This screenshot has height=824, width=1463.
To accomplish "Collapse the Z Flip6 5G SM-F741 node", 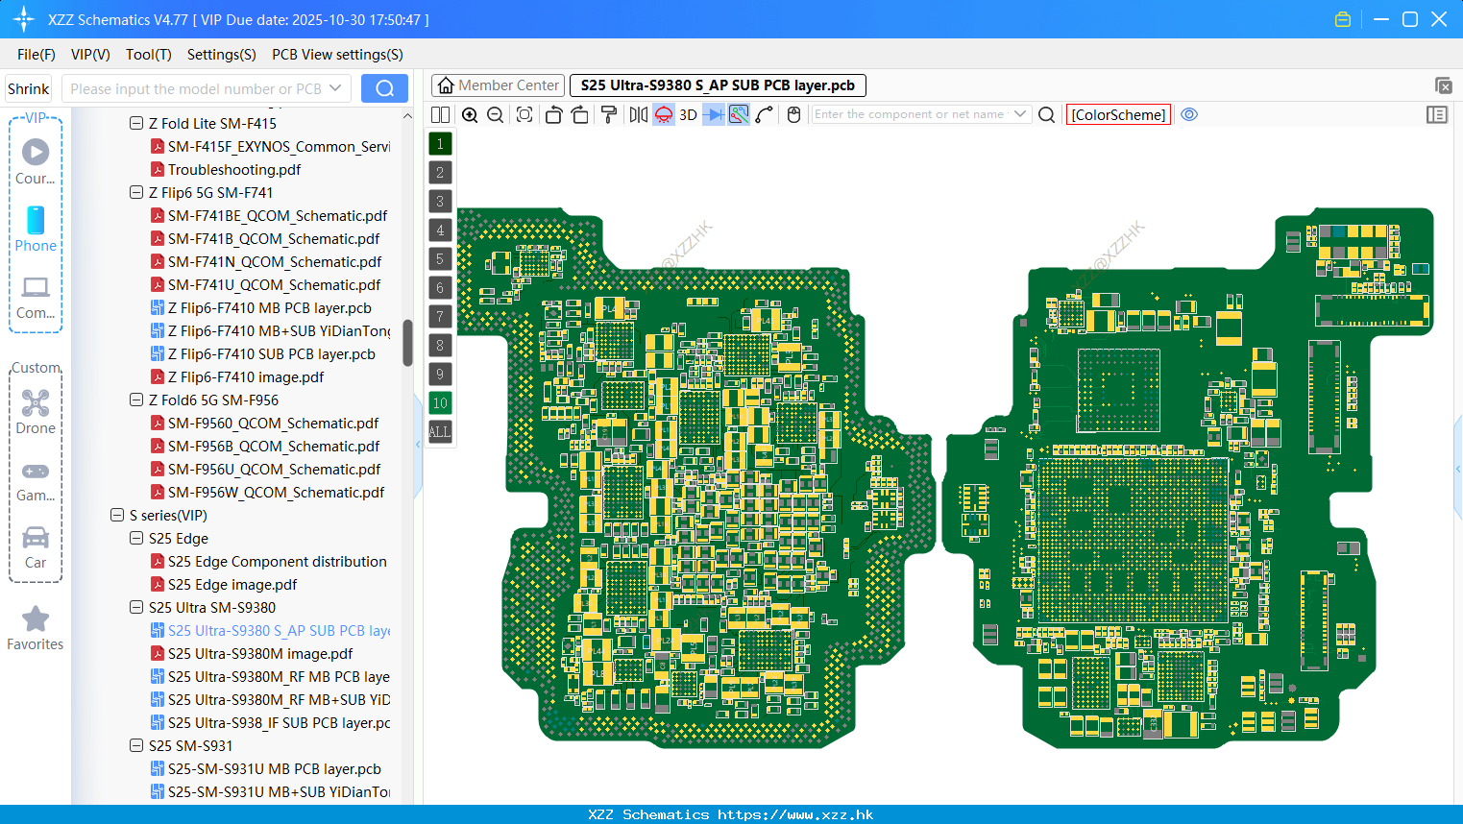I will point(136,192).
